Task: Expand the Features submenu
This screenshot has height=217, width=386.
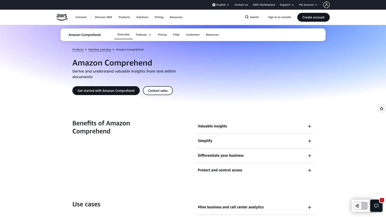Action: [x=144, y=35]
